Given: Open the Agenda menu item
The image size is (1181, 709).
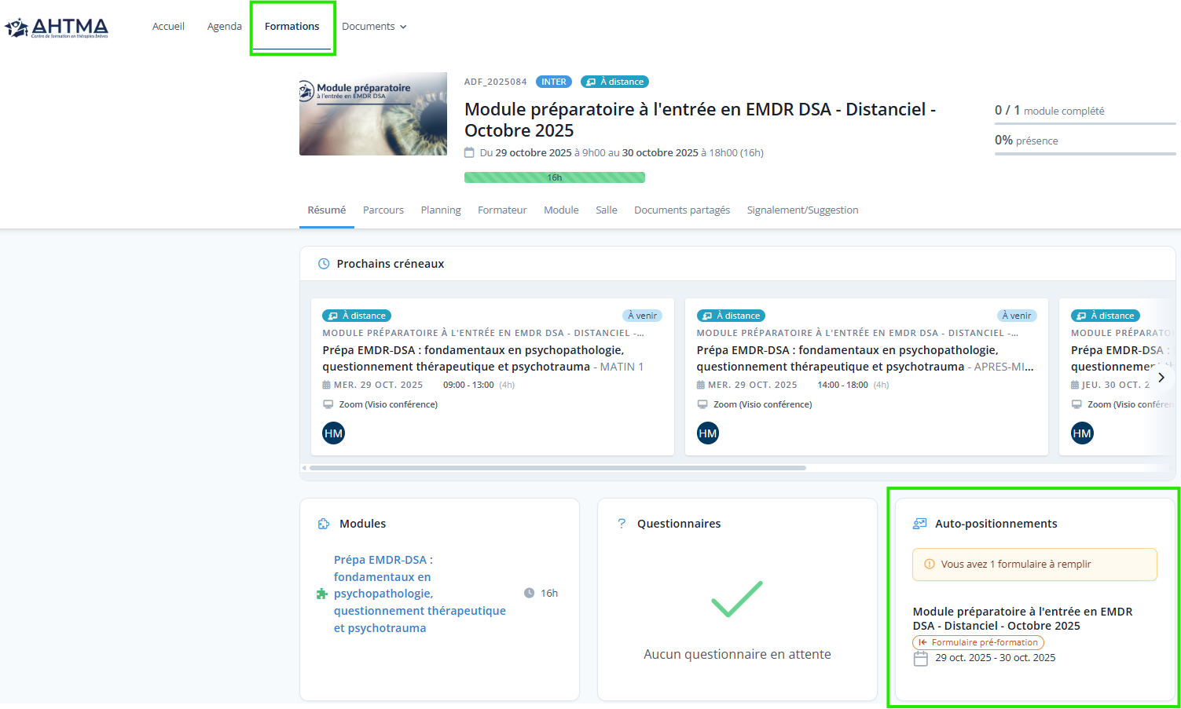Looking at the screenshot, I should click(225, 27).
